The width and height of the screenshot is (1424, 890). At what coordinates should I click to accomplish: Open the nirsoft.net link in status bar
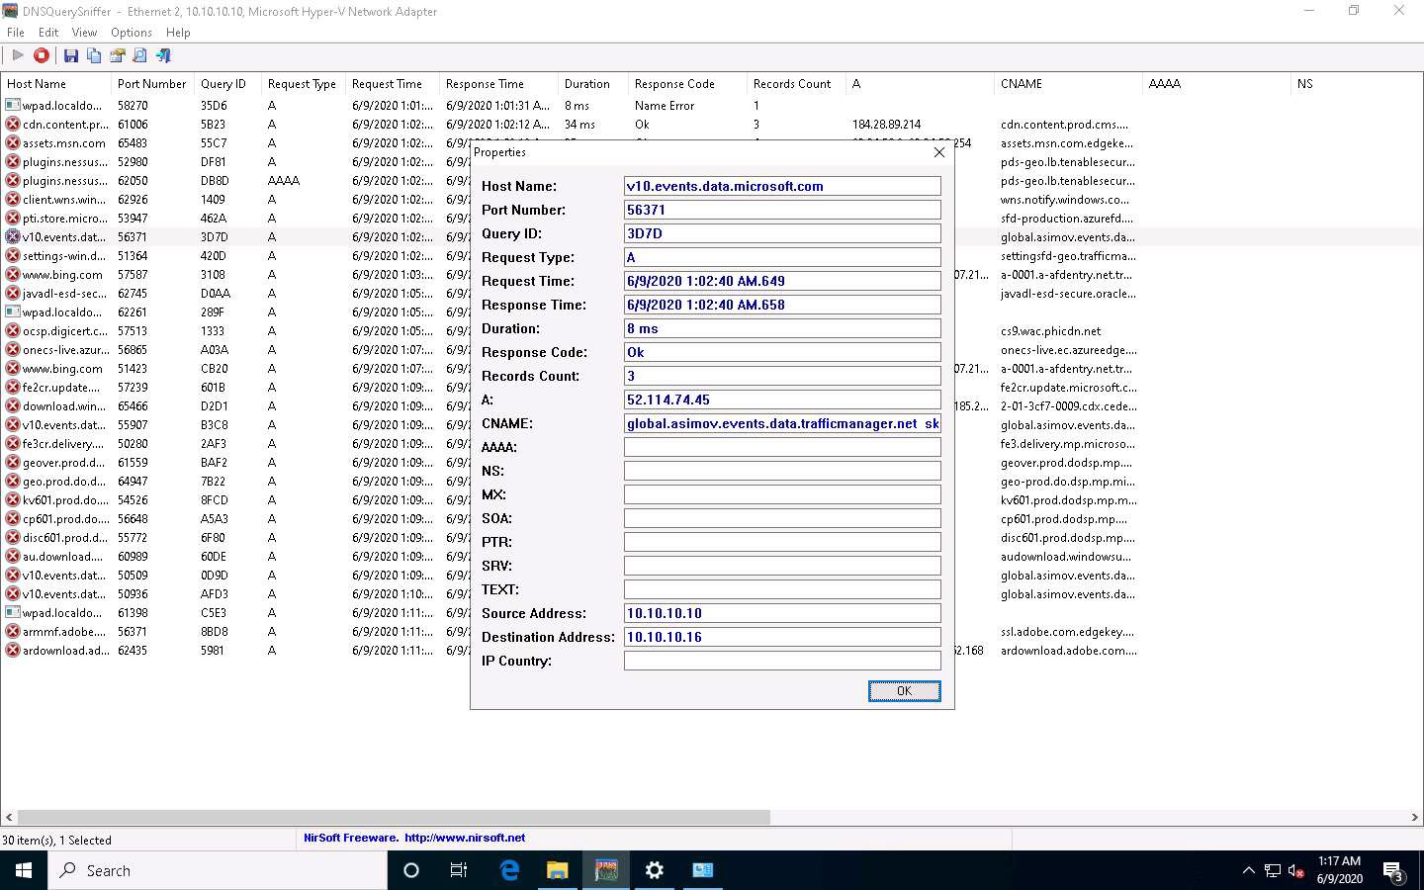point(465,838)
